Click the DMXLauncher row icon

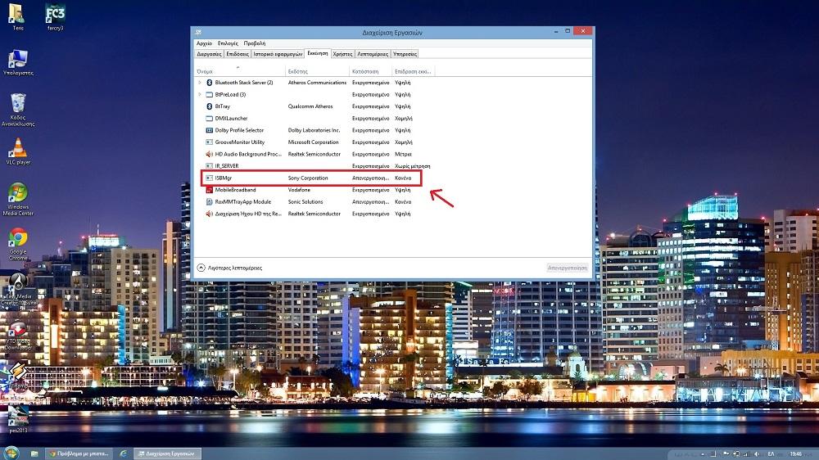tap(210, 119)
